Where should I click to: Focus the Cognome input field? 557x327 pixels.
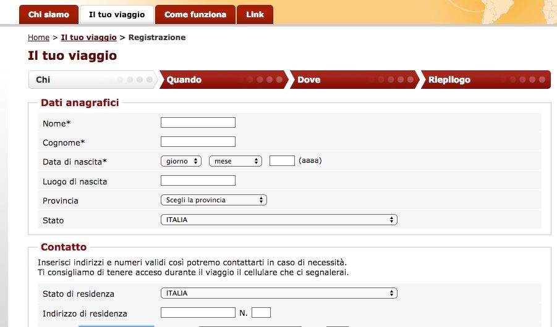pyautogui.click(x=198, y=142)
